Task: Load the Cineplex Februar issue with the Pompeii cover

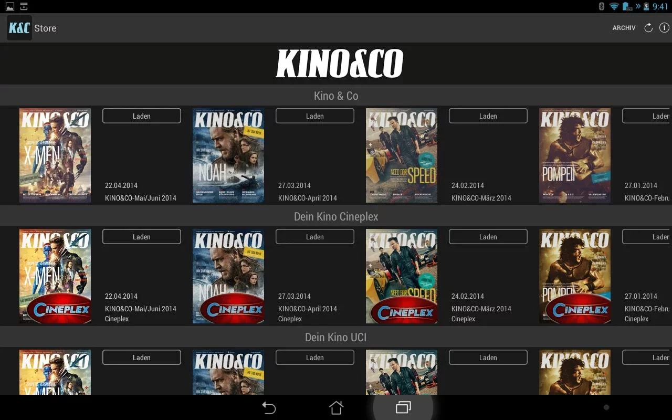Action: (647, 237)
